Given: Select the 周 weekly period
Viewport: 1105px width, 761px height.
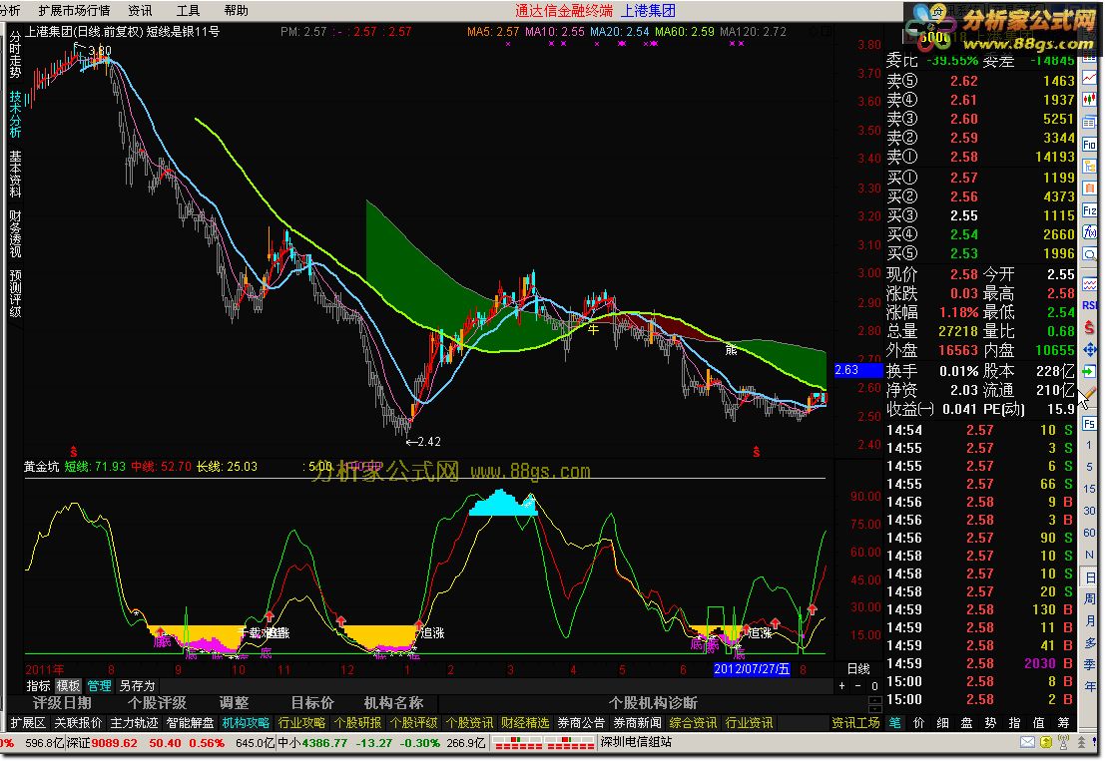Looking at the screenshot, I should tap(1089, 599).
